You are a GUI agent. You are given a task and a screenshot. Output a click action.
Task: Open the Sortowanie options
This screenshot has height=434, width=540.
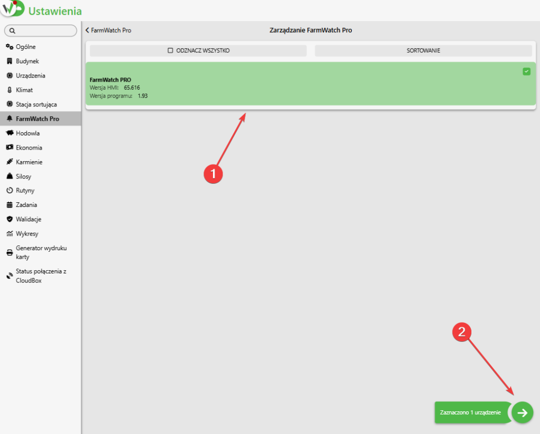pyautogui.click(x=423, y=51)
